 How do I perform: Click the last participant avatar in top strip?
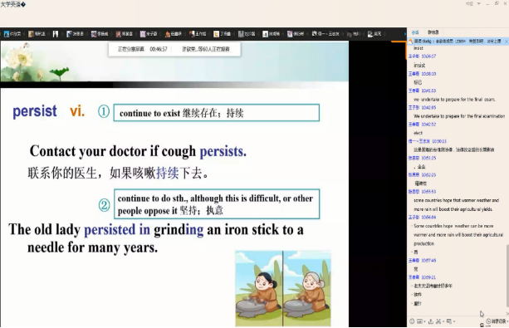click(370, 34)
